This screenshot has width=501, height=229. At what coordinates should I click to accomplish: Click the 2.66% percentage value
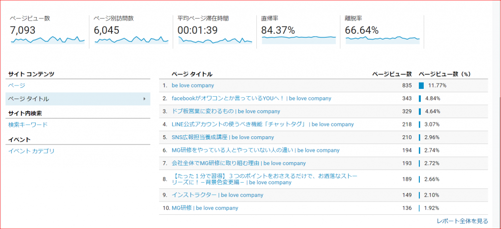432,179
